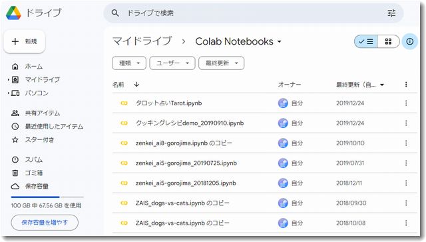Open the 種類 filter dropdown
This screenshot has height=242, width=426.
click(x=129, y=63)
